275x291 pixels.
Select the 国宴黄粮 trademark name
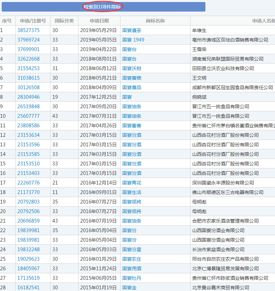point(132,78)
